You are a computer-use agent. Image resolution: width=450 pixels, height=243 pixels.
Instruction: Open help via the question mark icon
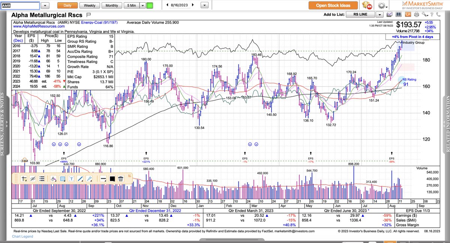coord(432,15)
